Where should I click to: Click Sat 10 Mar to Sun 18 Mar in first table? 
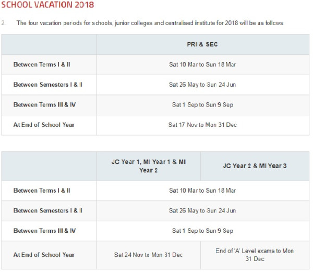(x=202, y=65)
